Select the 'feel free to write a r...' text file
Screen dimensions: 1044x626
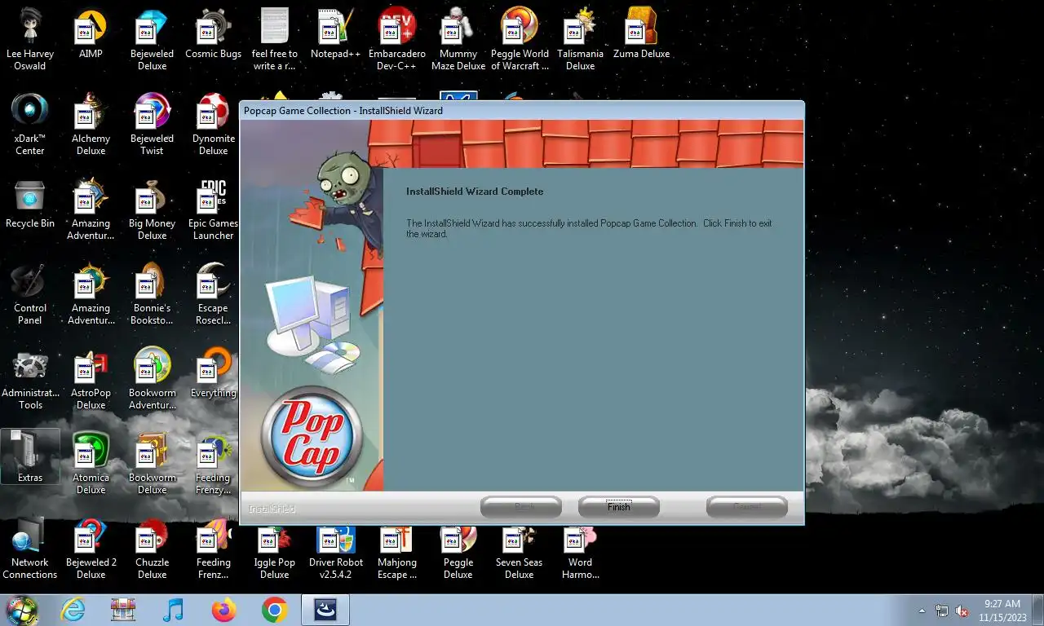point(275,39)
